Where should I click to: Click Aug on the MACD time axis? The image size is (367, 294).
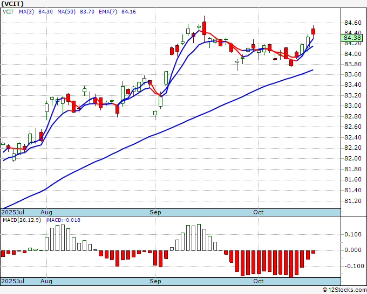pos(46,281)
